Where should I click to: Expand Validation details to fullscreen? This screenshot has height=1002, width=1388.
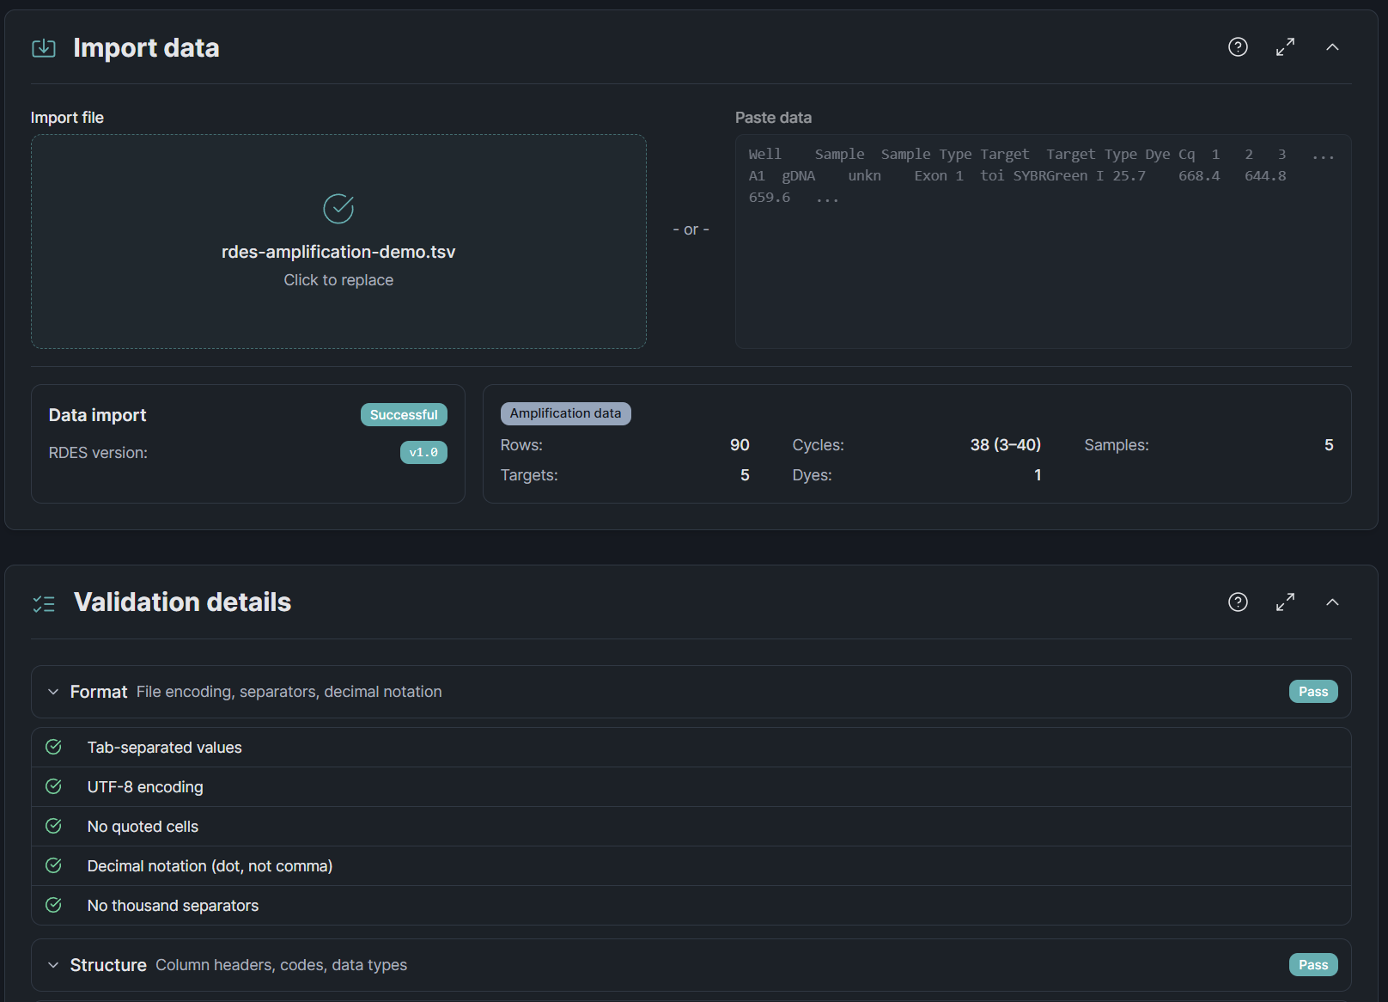point(1285,602)
